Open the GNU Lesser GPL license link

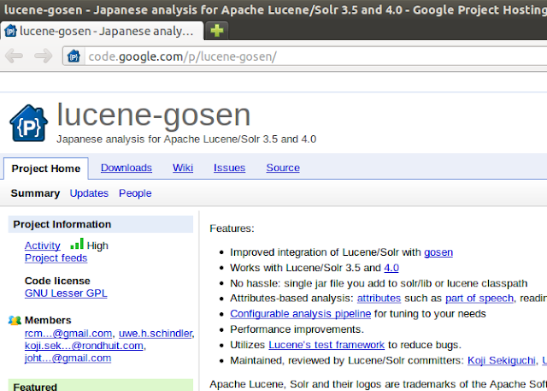point(66,293)
